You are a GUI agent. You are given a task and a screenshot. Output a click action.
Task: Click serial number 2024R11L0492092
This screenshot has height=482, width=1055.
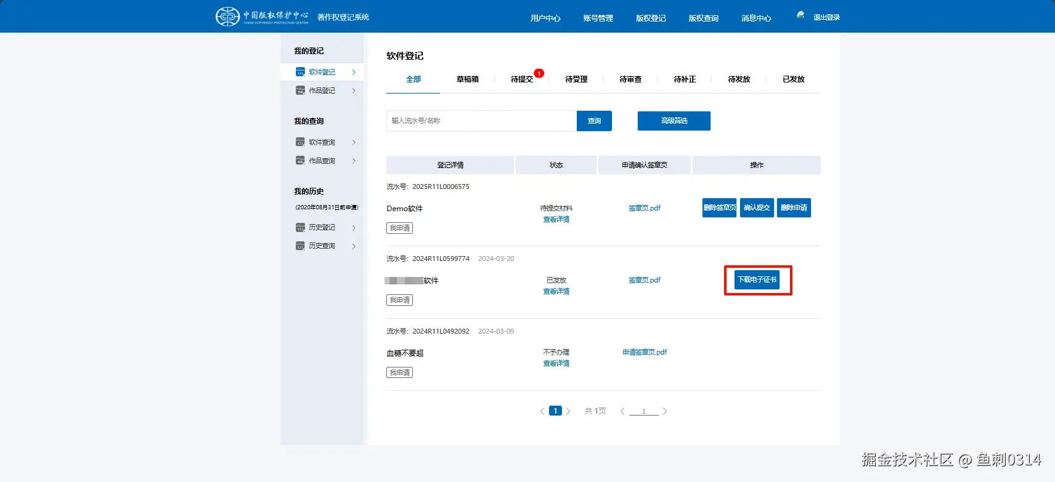click(x=441, y=331)
